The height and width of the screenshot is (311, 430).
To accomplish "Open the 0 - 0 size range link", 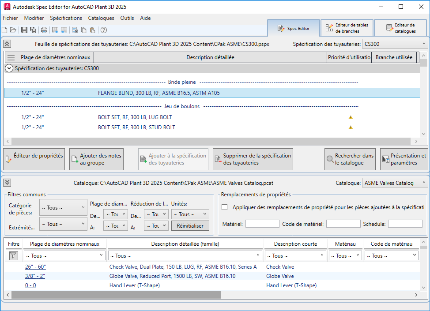I will [x=30, y=285].
